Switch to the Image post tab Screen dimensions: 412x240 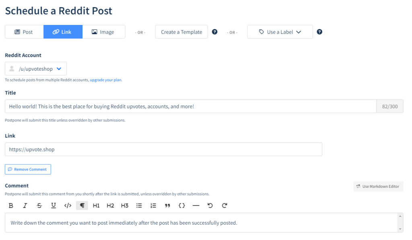[104, 31]
